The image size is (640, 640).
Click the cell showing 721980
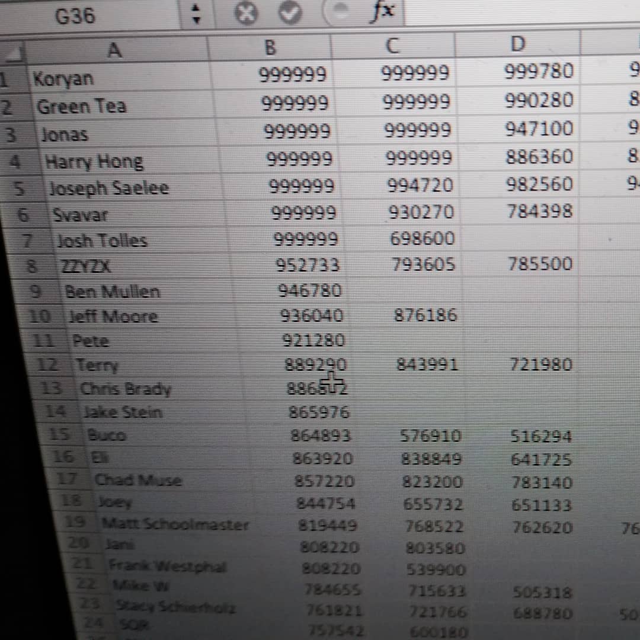coord(541,364)
